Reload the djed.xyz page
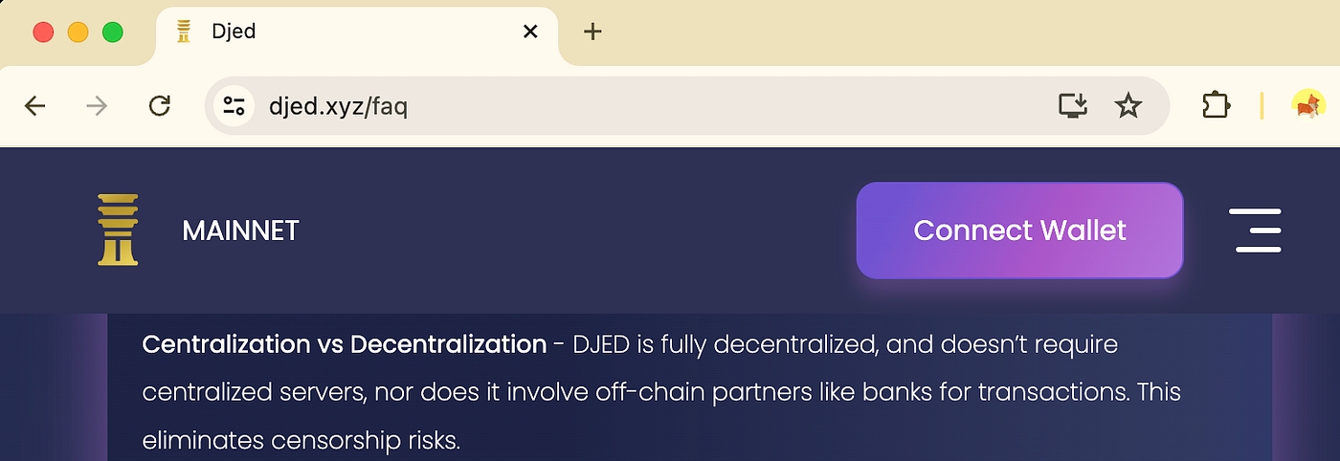1340x461 pixels. coord(160,106)
